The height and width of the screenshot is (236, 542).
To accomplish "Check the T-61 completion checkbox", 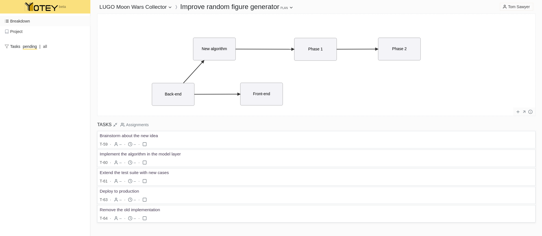I will (145, 181).
